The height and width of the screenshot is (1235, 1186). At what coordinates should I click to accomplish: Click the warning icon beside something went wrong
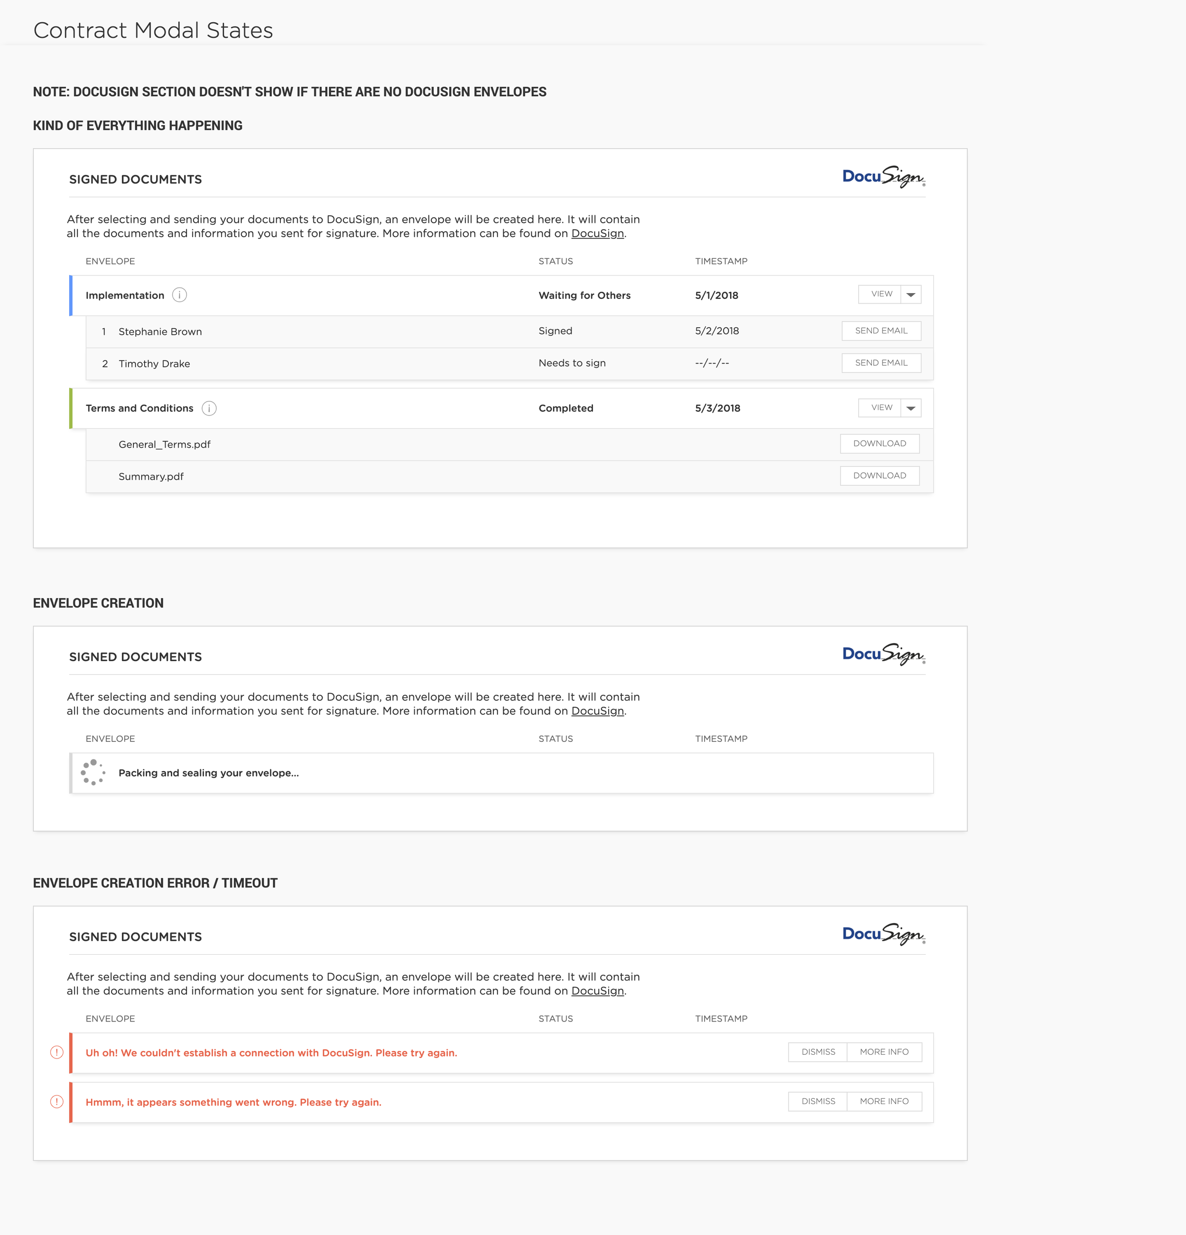pos(57,1101)
